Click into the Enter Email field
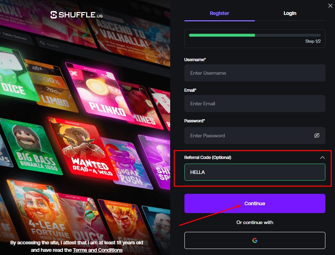335x255 pixels. pos(255,103)
